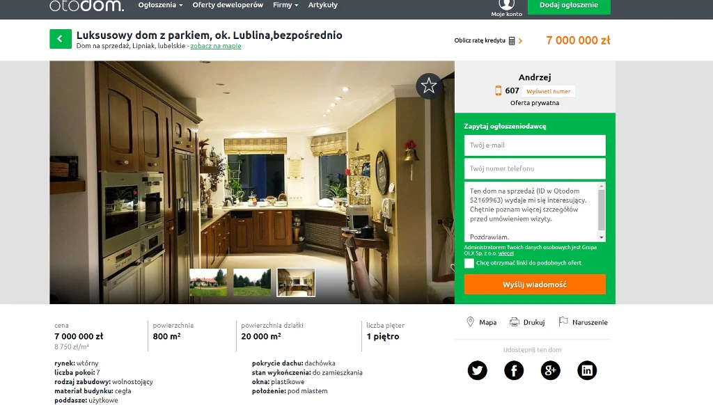The width and height of the screenshot is (713, 405).
Task: Click the green back arrow button
Action: pos(61,39)
